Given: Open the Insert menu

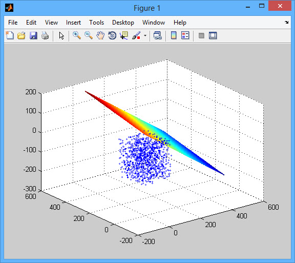Looking at the screenshot, I should tap(73, 23).
